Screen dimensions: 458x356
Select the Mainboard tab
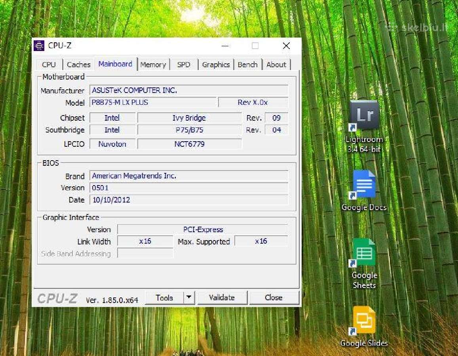[115, 64]
